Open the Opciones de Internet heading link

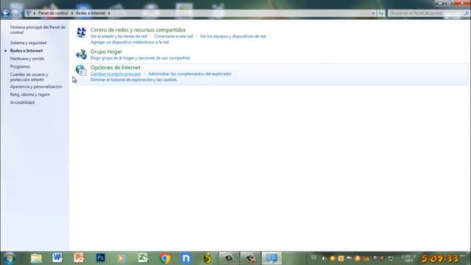tap(116, 68)
